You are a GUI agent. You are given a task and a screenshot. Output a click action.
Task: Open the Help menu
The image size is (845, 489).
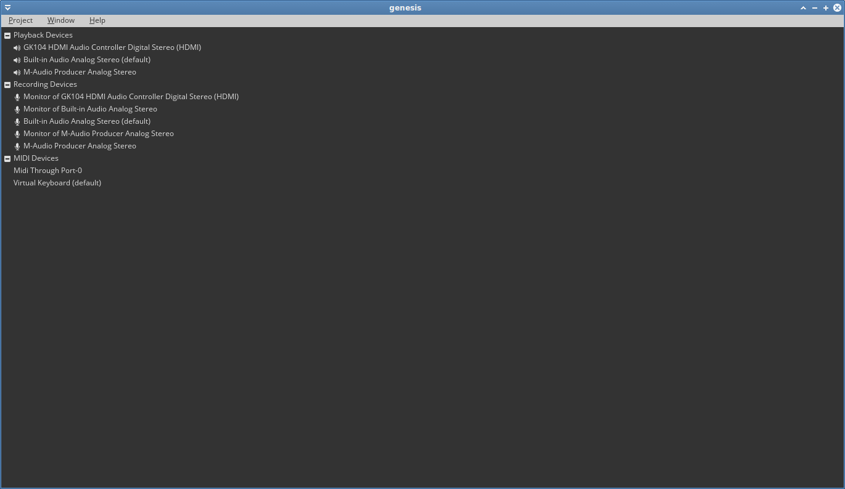[97, 20]
